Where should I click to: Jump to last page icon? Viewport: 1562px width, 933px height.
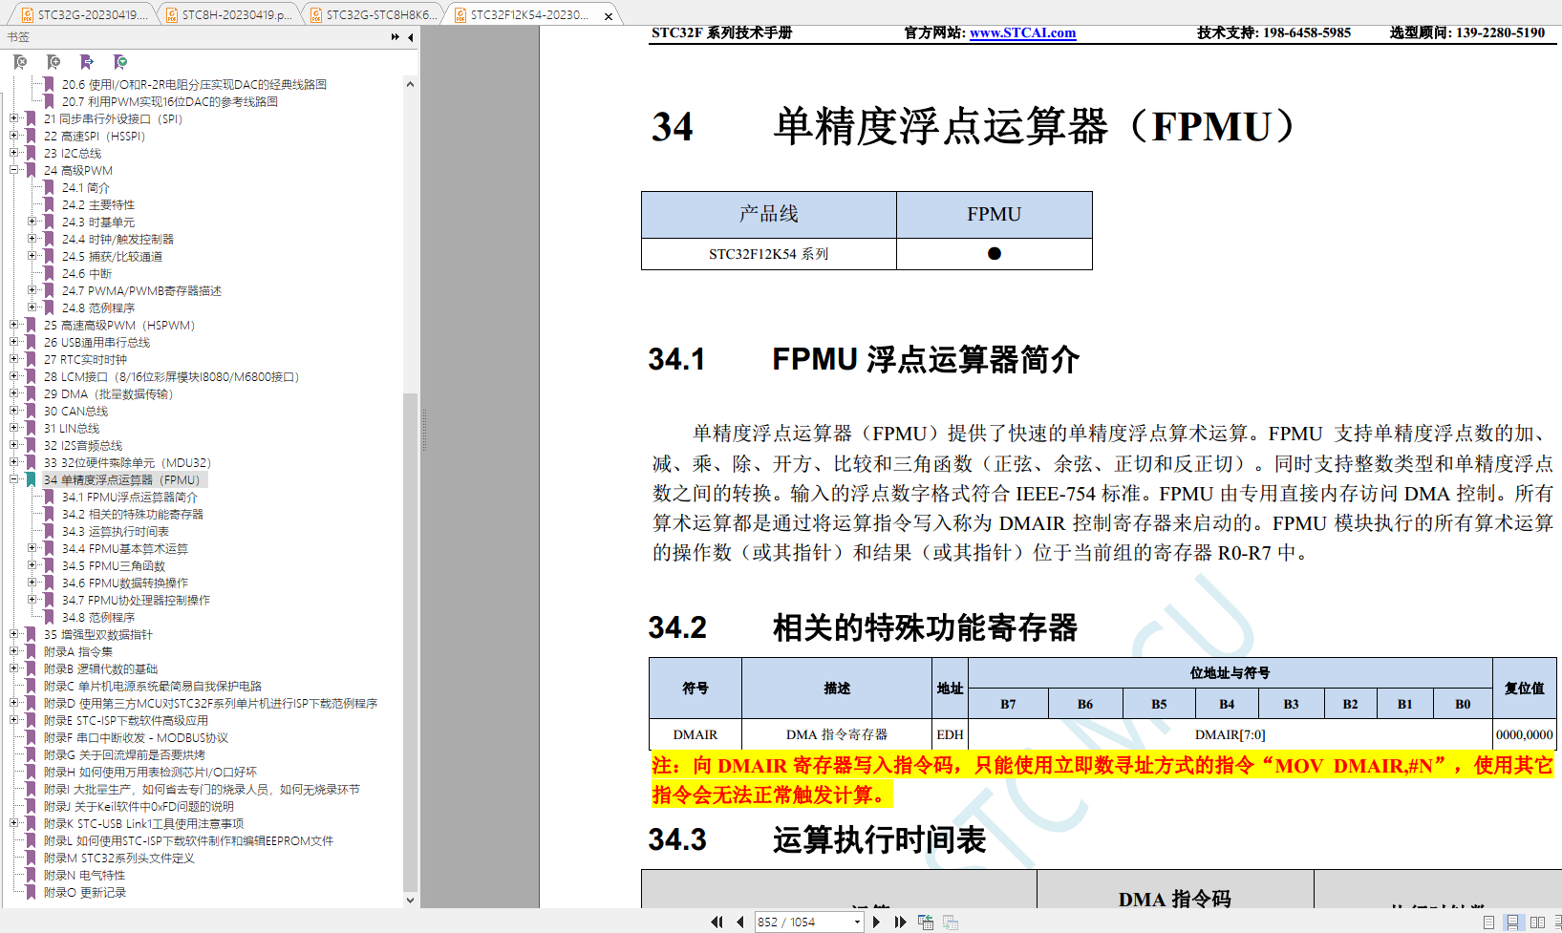tap(900, 922)
